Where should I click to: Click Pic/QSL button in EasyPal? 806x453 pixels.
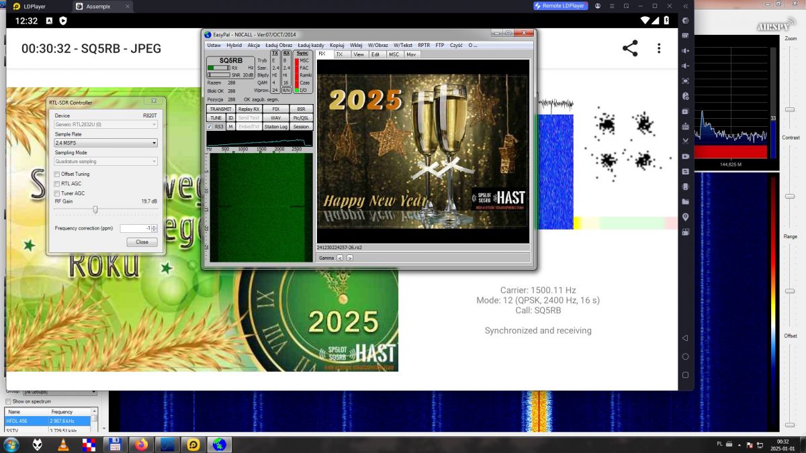click(301, 117)
